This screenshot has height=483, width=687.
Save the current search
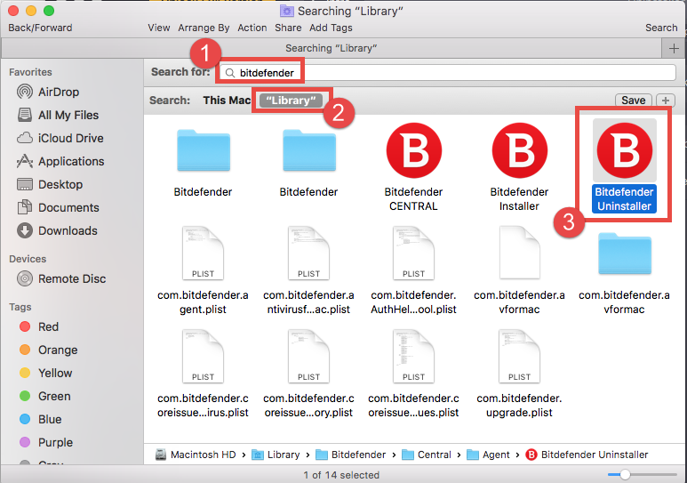pos(634,101)
